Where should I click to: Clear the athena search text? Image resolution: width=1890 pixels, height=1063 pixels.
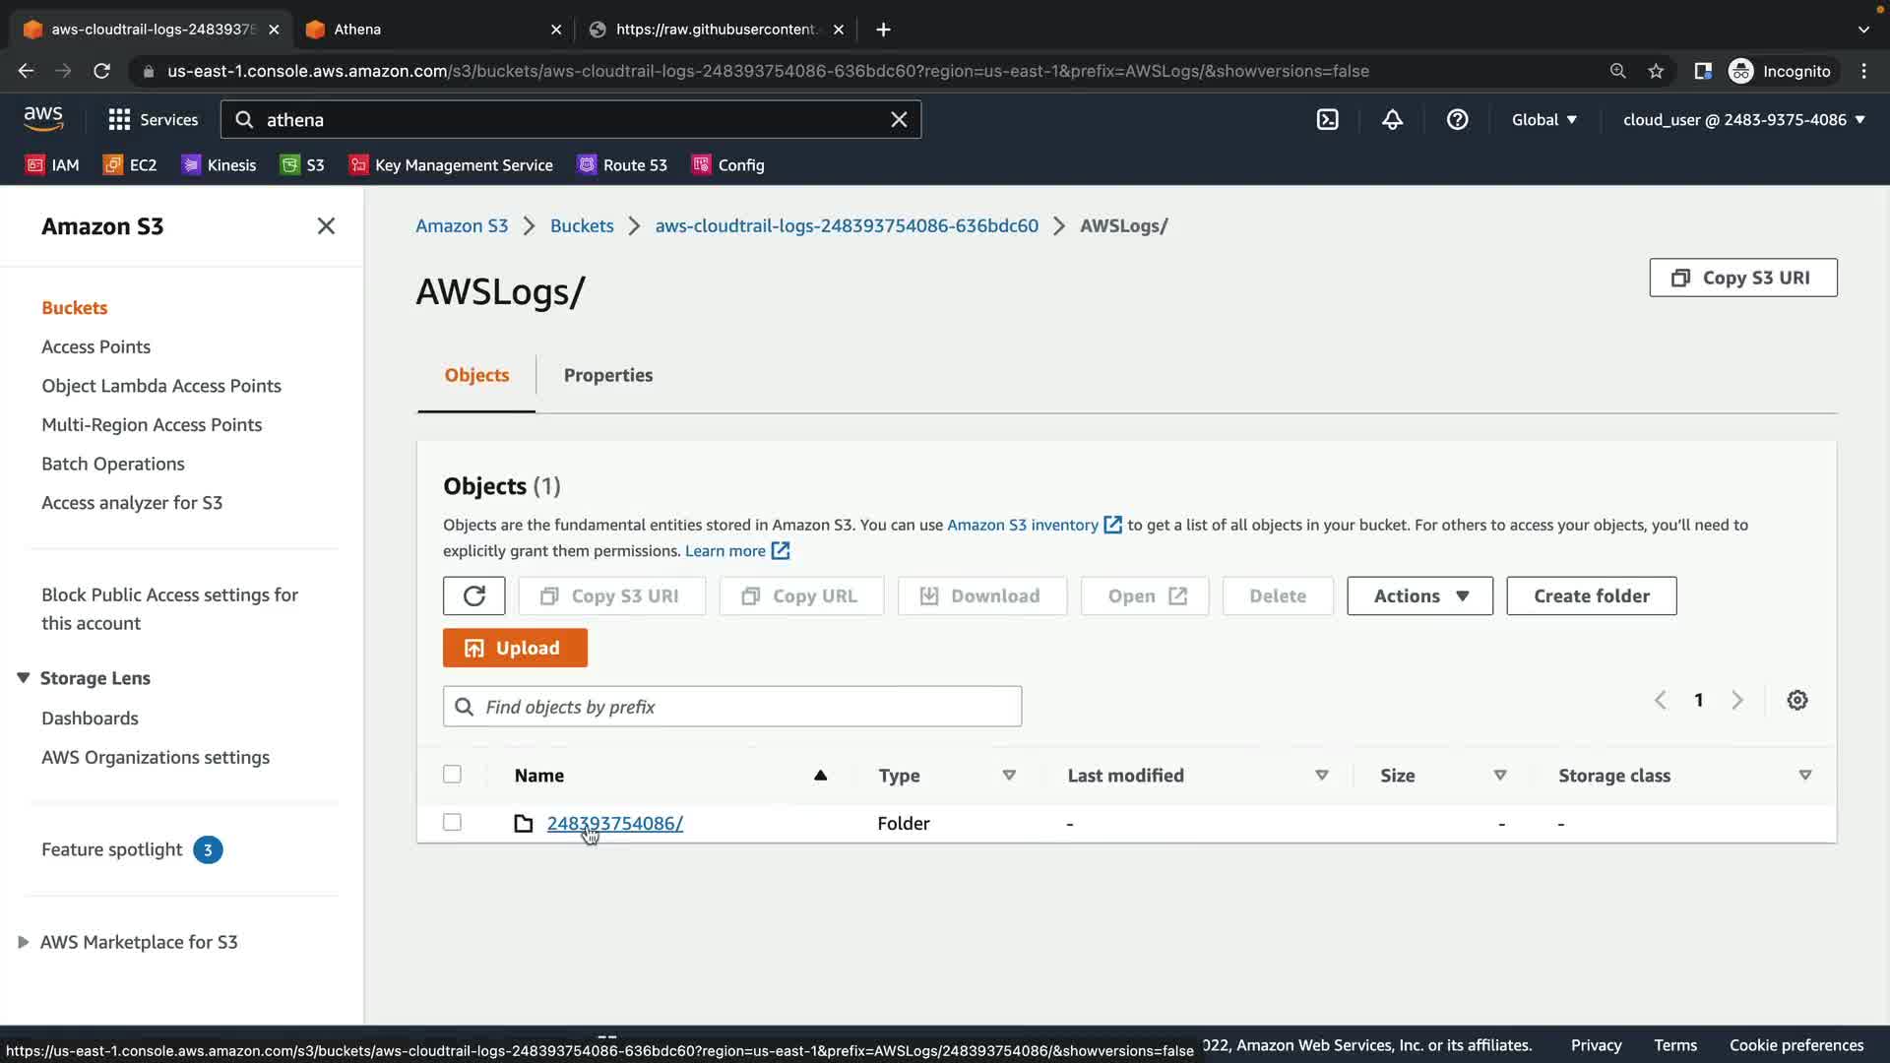898,119
